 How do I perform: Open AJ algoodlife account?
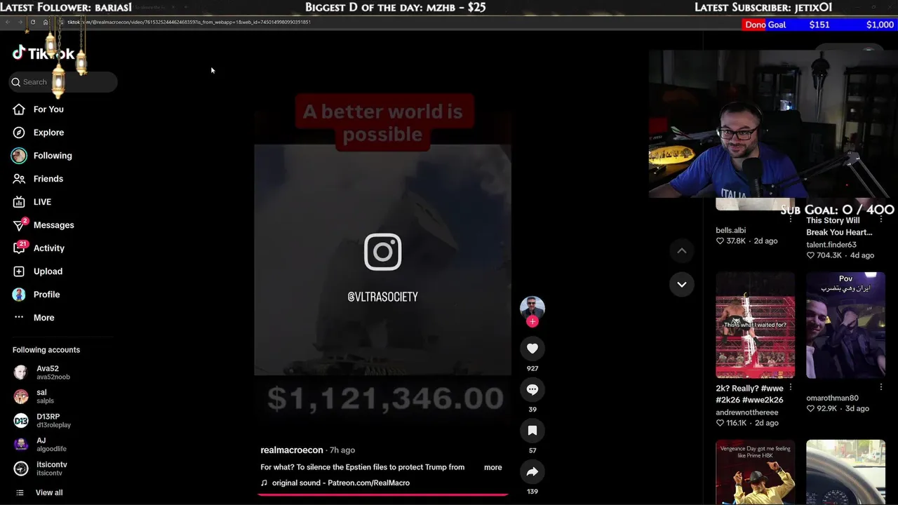(x=41, y=444)
